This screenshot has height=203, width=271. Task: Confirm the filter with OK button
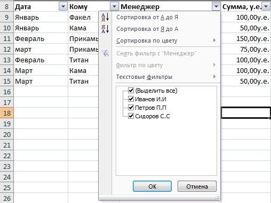tap(152, 186)
